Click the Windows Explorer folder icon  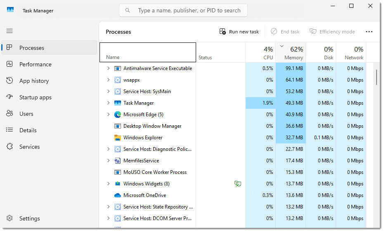pyautogui.click(x=118, y=138)
